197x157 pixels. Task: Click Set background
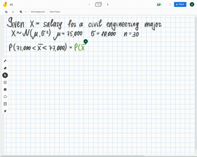[x=38, y=12]
